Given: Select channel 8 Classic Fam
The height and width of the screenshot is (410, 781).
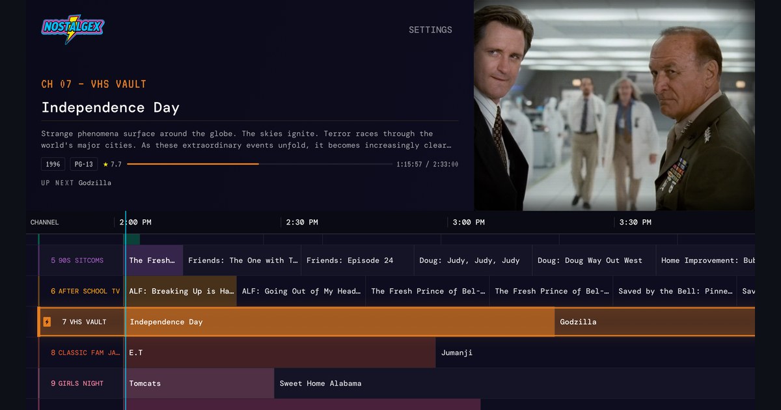Looking at the screenshot, I should pos(82,353).
